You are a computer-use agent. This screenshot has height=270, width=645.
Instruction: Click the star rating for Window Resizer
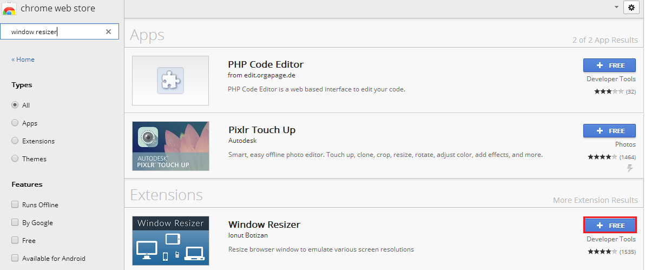click(x=602, y=252)
